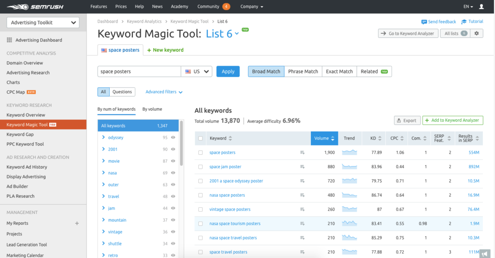
Task: Select the Related match tab
Action: tap(374, 72)
